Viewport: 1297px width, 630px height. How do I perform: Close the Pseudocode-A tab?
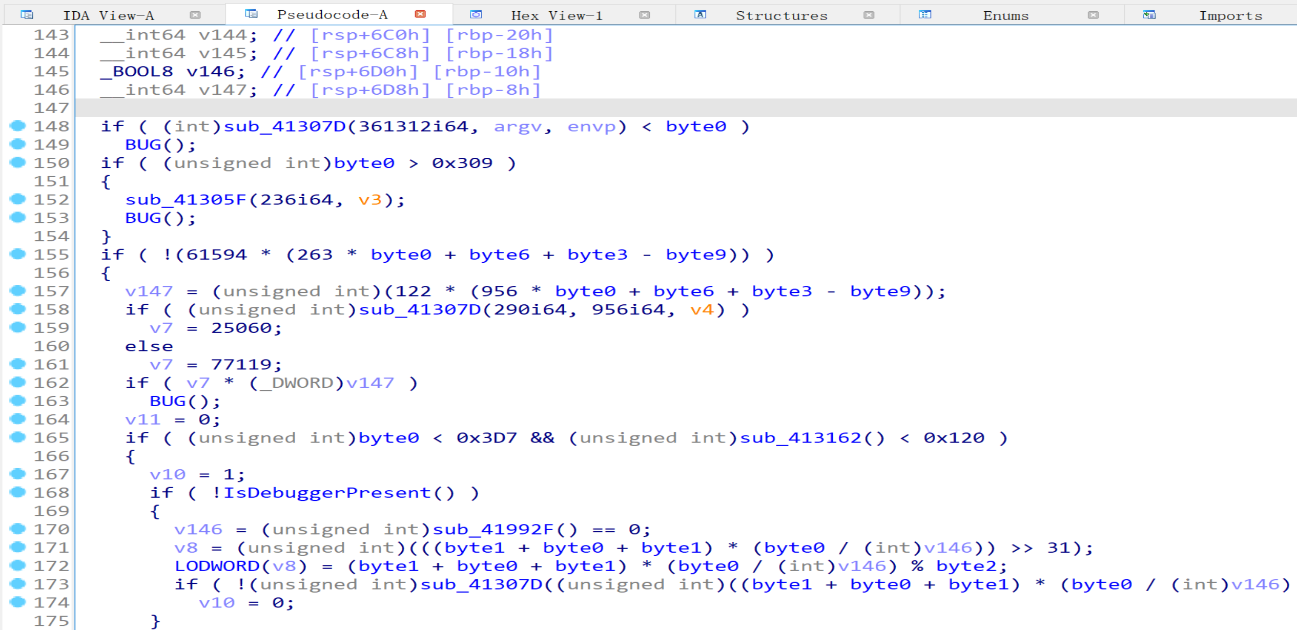coord(420,14)
